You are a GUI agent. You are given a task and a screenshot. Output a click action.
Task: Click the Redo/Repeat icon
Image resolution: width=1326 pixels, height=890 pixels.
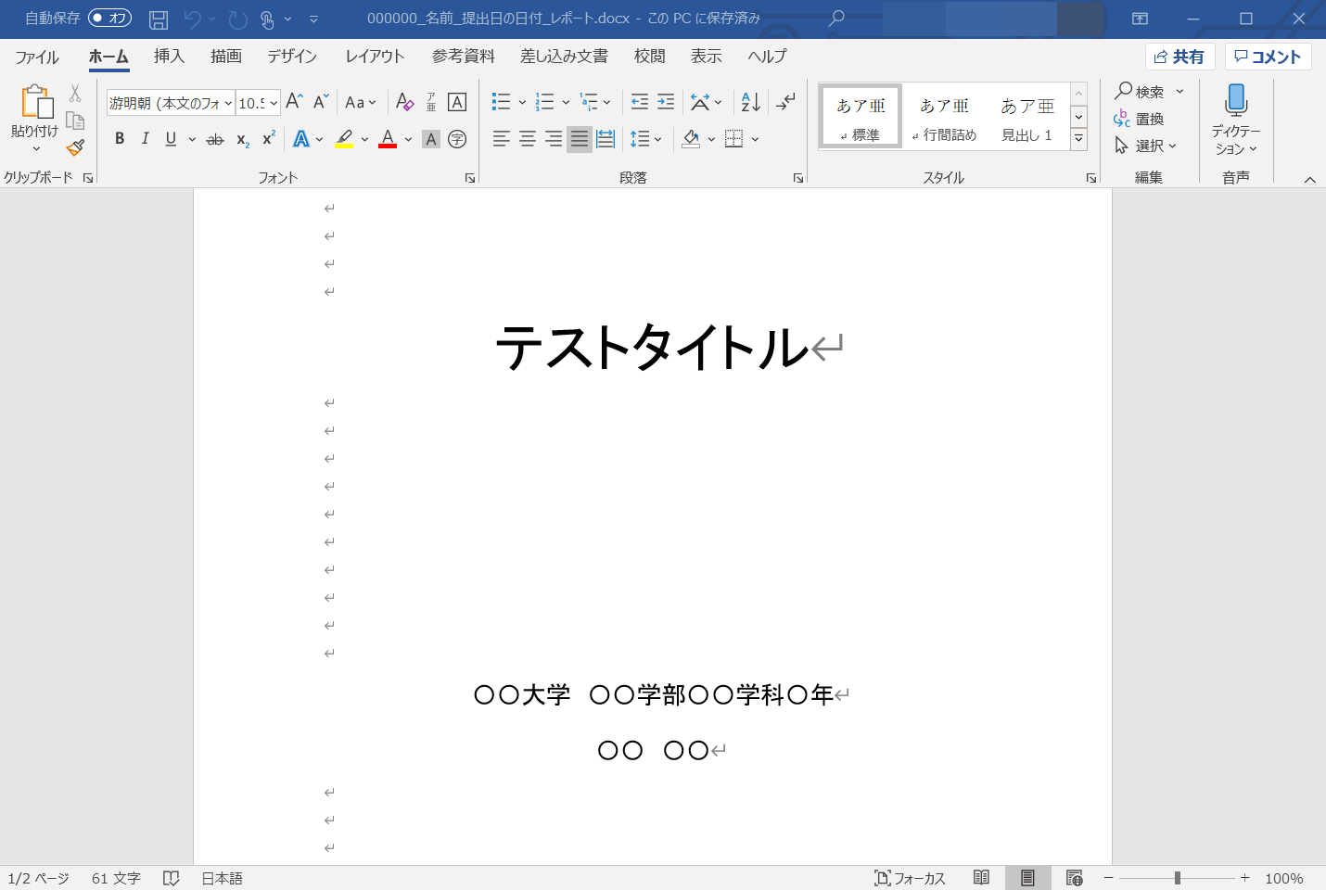238,19
